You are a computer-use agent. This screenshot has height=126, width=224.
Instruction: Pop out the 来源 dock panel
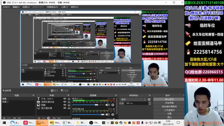coord(68,95)
